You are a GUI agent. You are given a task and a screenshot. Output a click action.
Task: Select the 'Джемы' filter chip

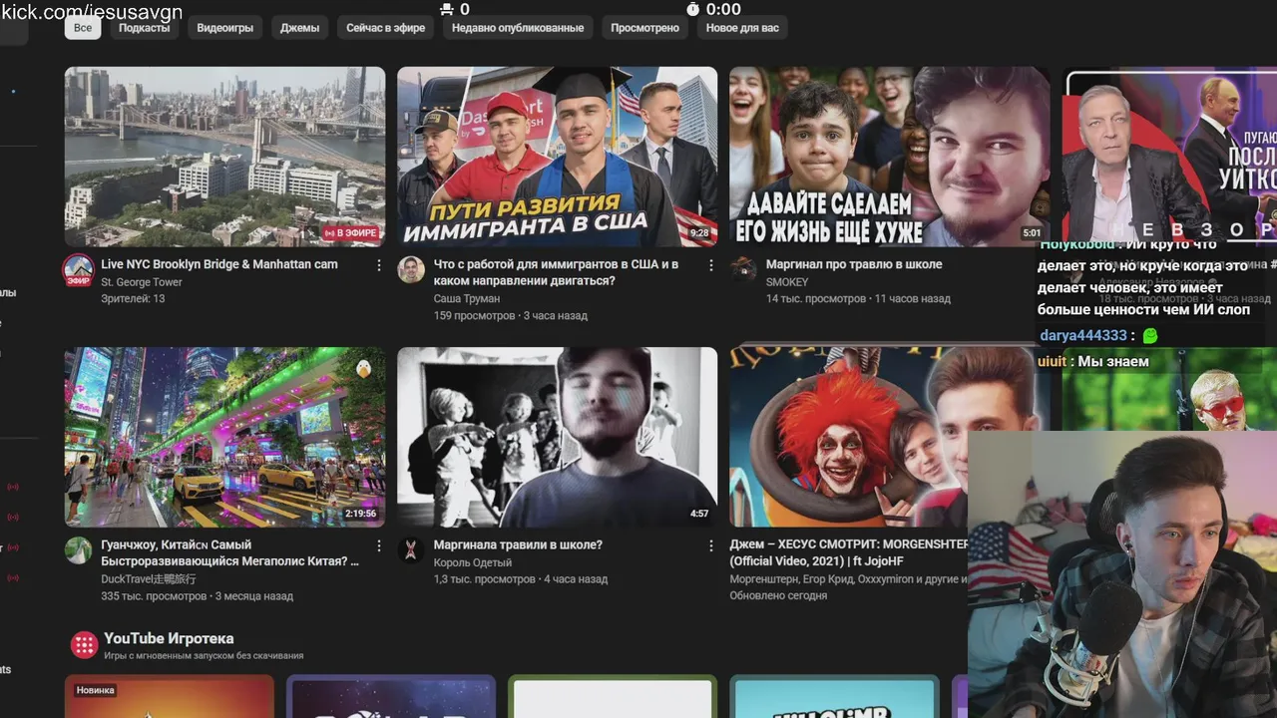pyautogui.click(x=299, y=28)
